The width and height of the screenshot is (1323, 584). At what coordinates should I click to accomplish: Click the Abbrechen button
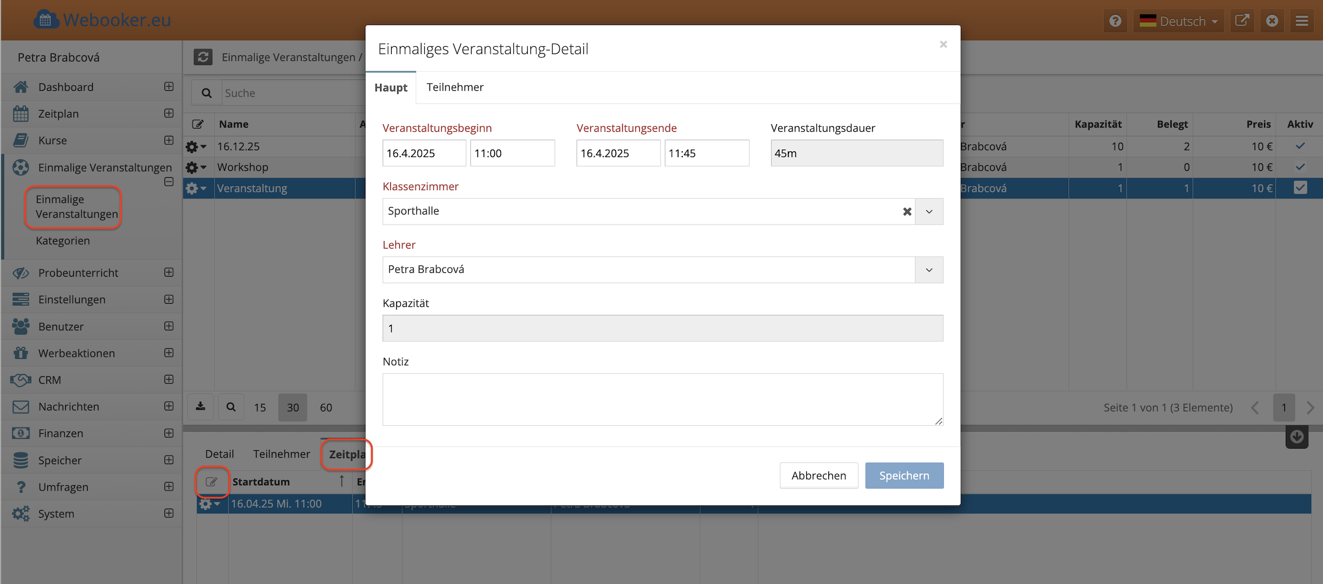[x=818, y=475]
